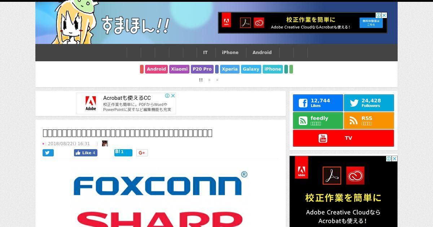Screen dimensions: 433x227
Task: Click the Facebook 12,744 Likes button
Action: [x=318, y=103]
